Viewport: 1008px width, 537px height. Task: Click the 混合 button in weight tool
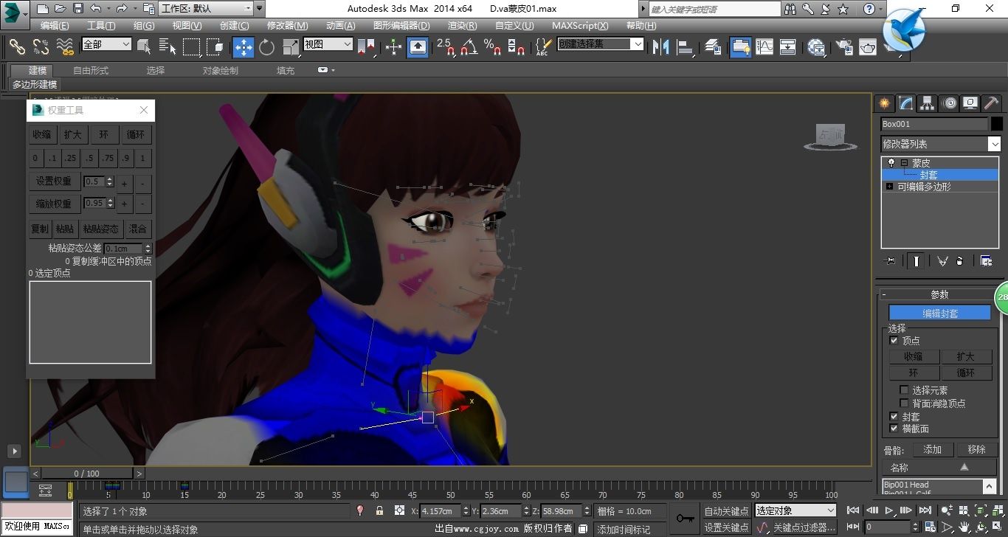pos(137,229)
